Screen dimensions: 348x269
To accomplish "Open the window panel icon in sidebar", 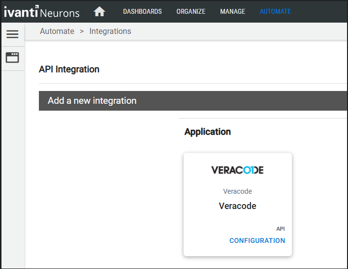I will pyautogui.click(x=12, y=58).
